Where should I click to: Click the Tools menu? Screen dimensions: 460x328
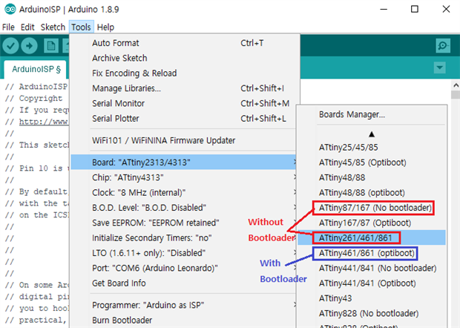82,27
